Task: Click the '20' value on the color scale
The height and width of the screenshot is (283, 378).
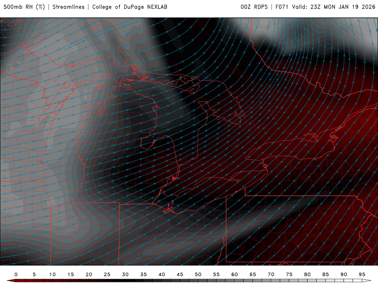Action: (x=89, y=275)
